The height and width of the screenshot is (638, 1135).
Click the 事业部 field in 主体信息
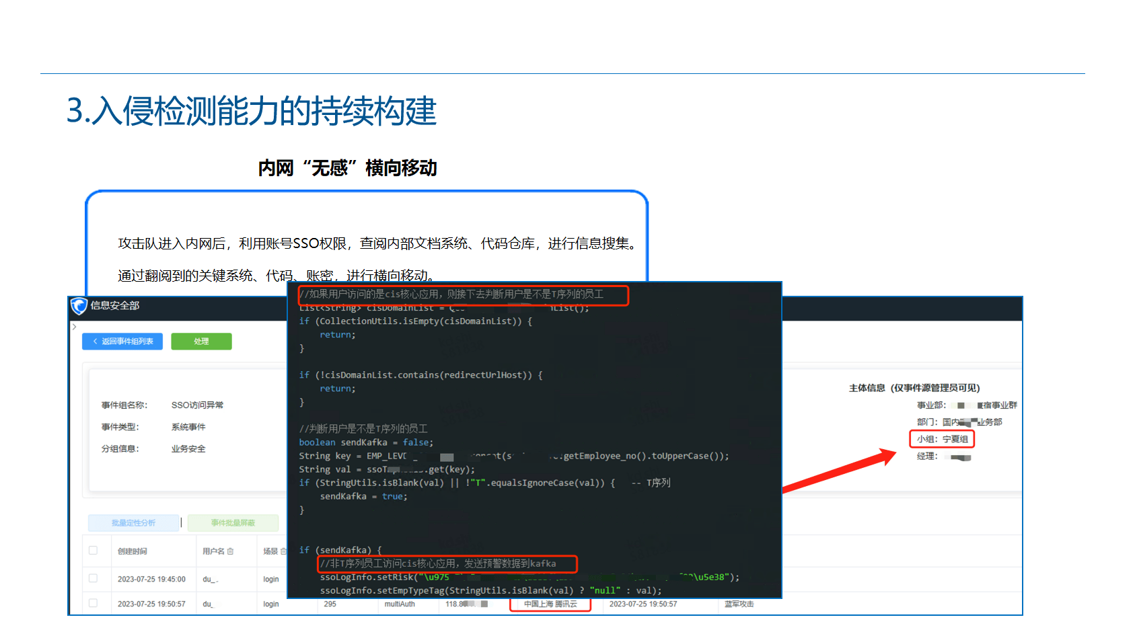pyautogui.click(x=967, y=405)
